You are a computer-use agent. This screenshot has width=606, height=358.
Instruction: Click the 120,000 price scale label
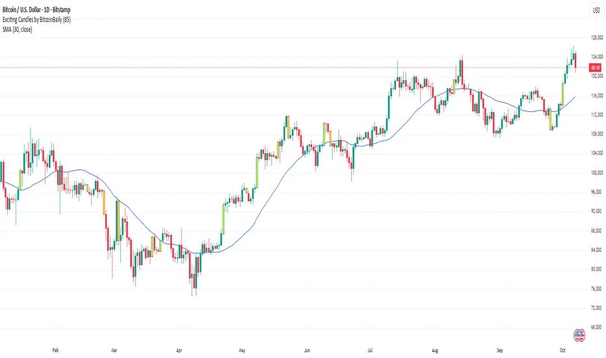click(596, 76)
